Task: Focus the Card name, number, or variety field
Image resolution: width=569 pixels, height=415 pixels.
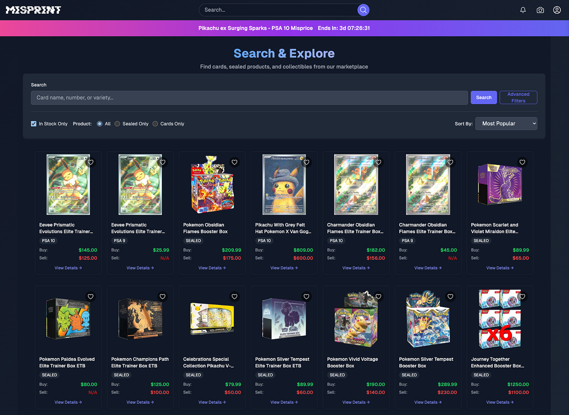Action: tap(249, 98)
